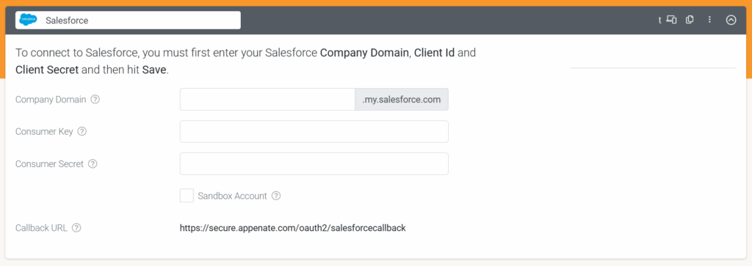This screenshot has height=266, width=752.
Task: Click the copy/duplicate icon in the header
Action: 690,20
